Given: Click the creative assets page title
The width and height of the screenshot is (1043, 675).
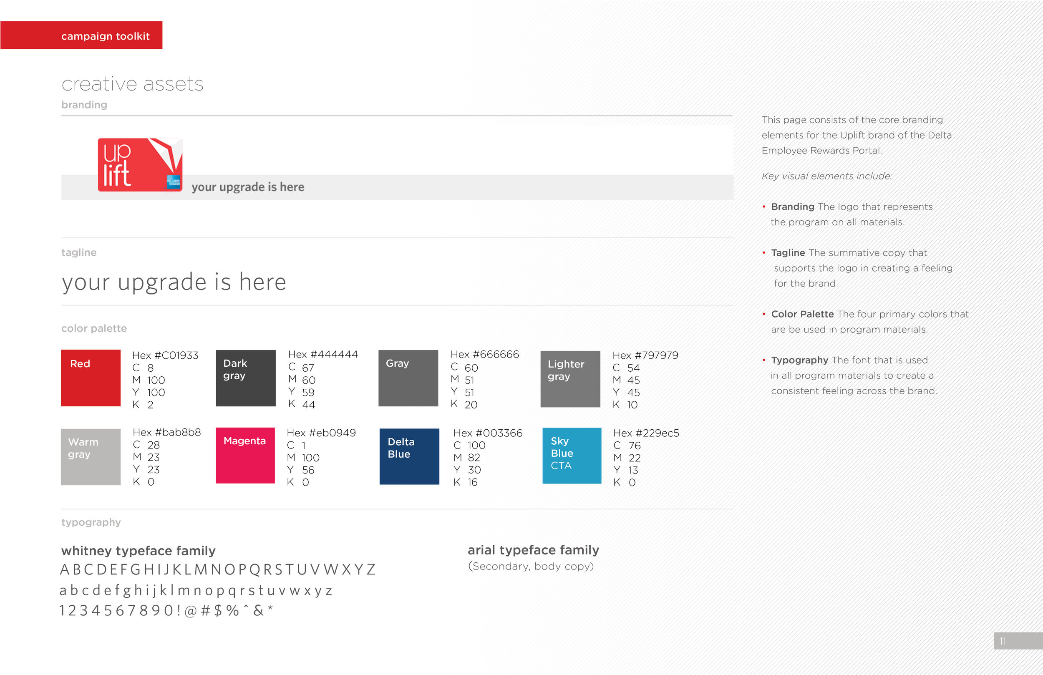Looking at the screenshot, I should coord(132,84).
